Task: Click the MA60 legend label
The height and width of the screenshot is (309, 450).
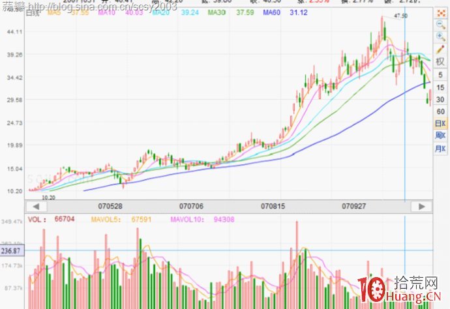Action: pyautogui.click(x=271, y=12)
